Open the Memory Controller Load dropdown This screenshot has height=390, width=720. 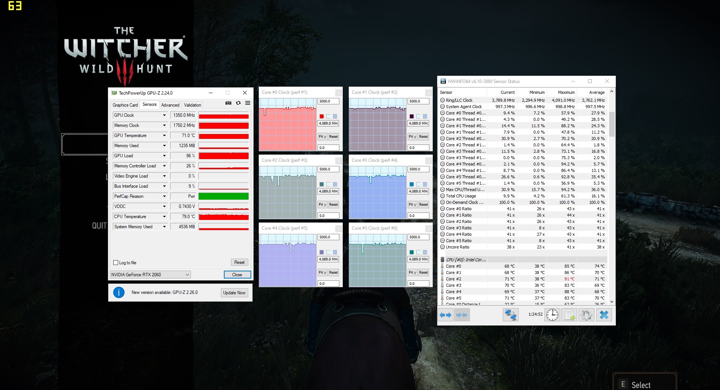click(164, 166)
